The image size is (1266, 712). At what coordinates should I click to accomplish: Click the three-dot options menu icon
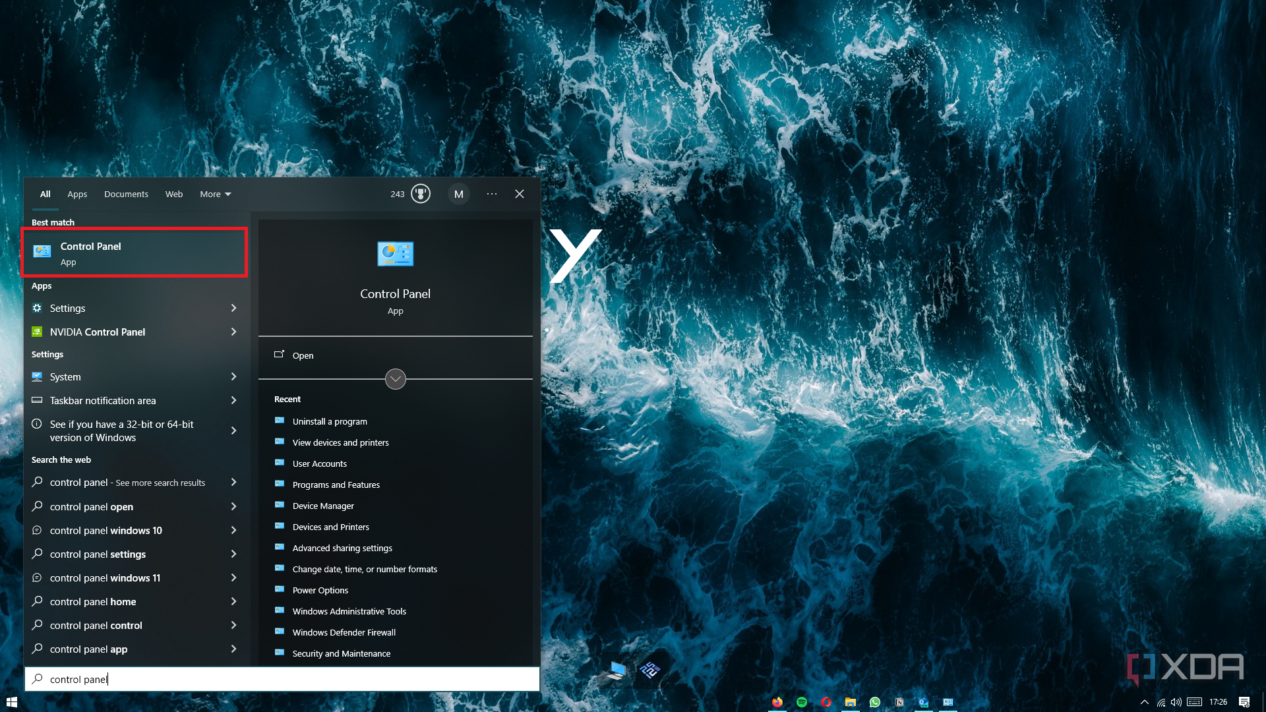tap(492, 194)
